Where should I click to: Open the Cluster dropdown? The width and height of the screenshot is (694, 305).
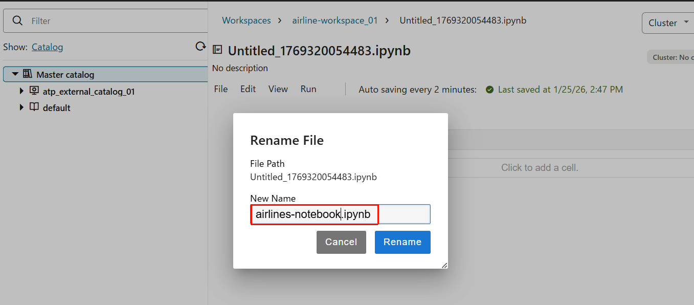667,23
